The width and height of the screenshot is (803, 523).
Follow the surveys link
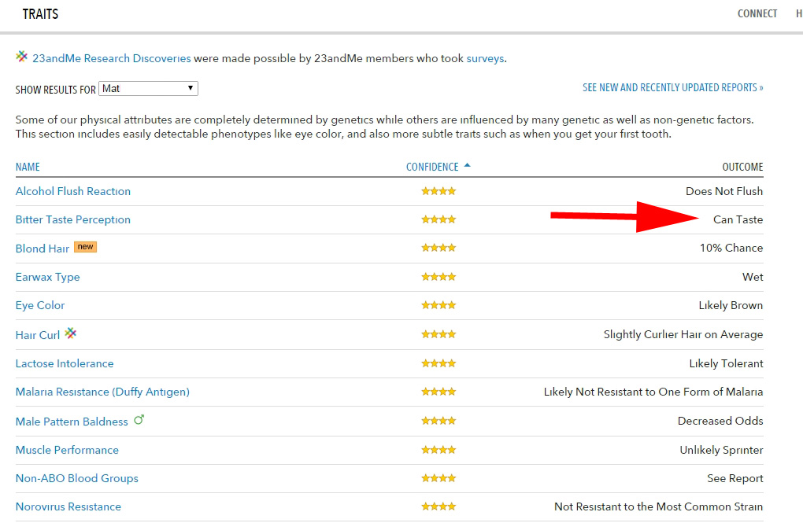[485, 58]
